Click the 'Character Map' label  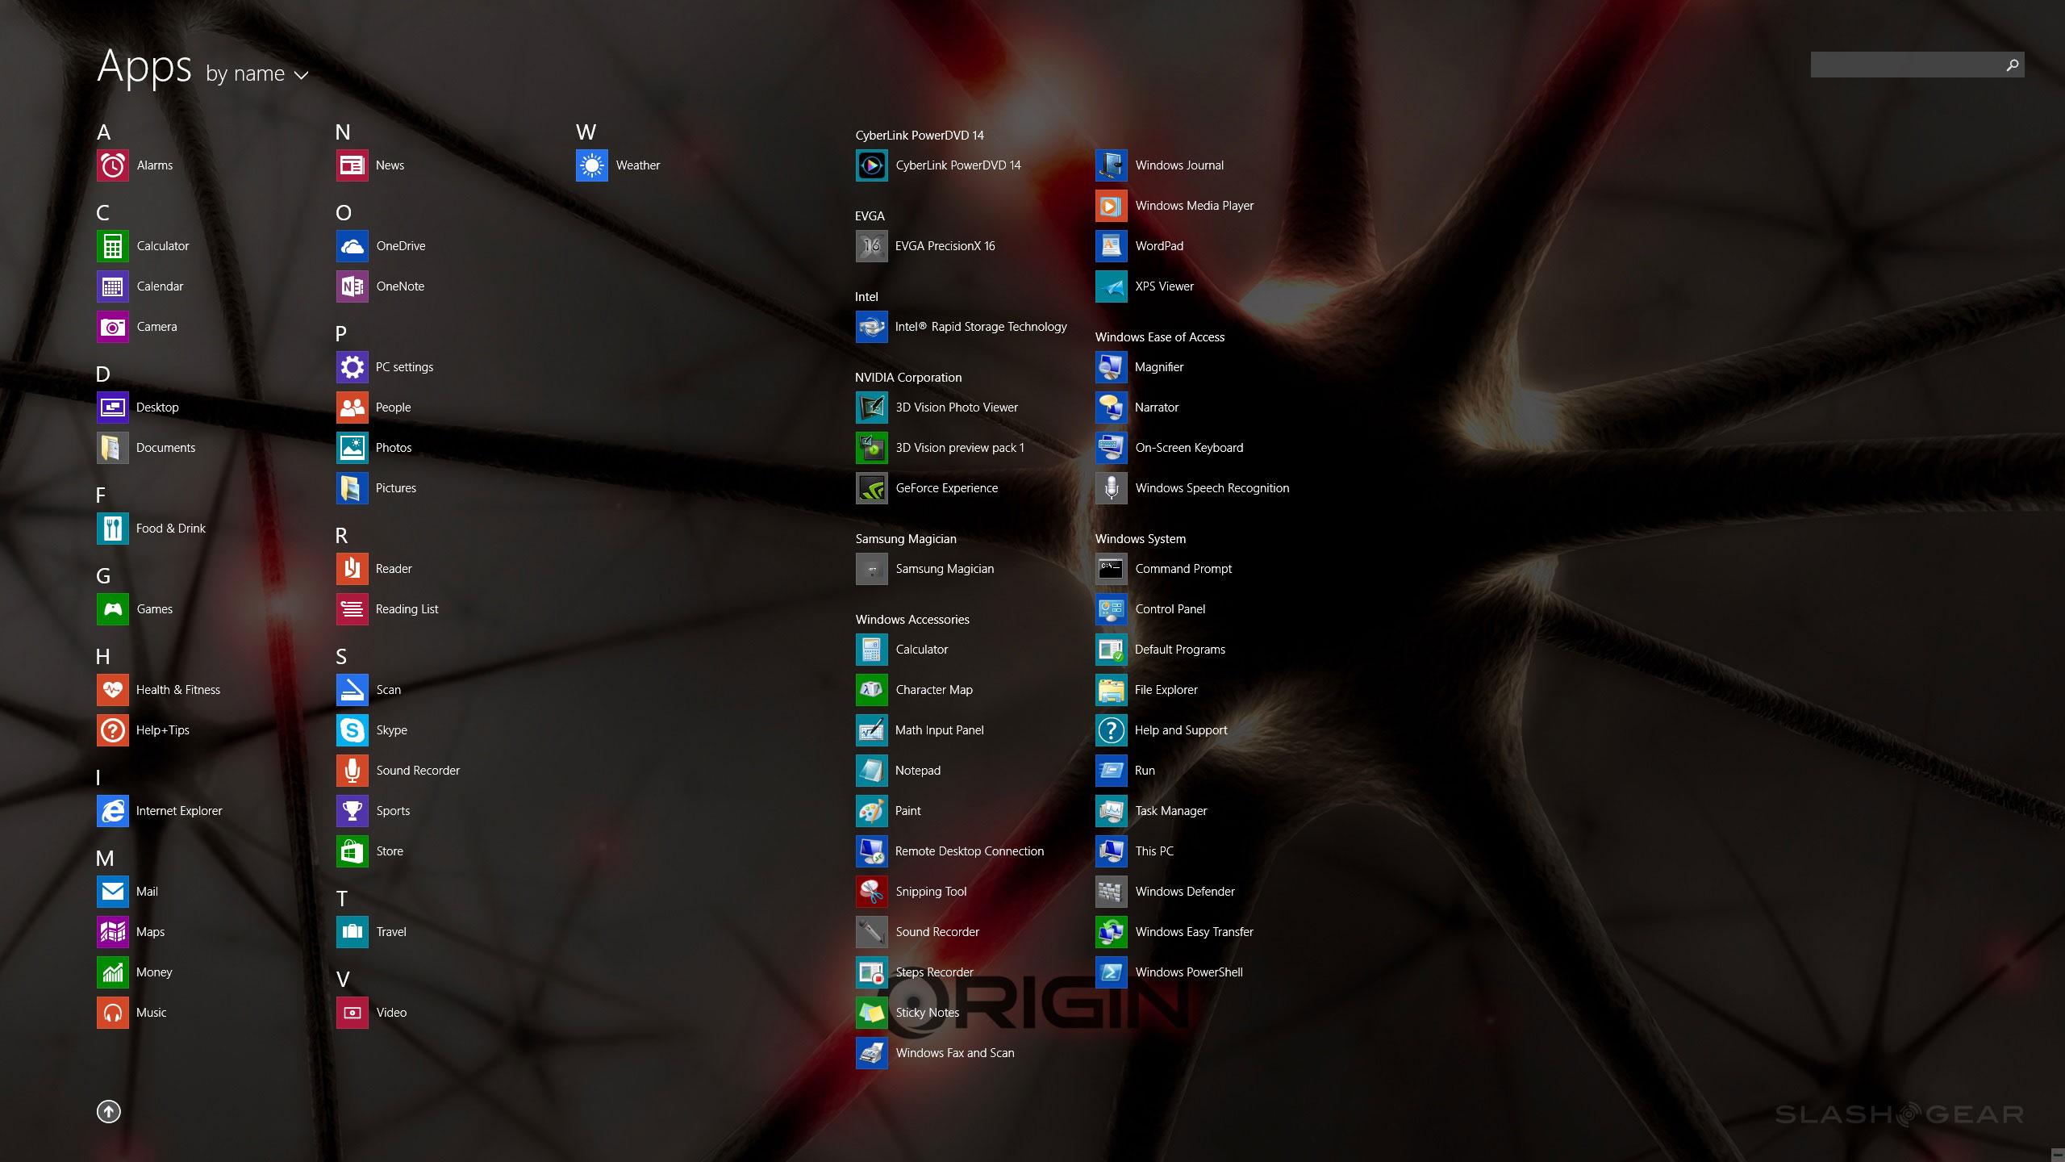pos(934,690)
